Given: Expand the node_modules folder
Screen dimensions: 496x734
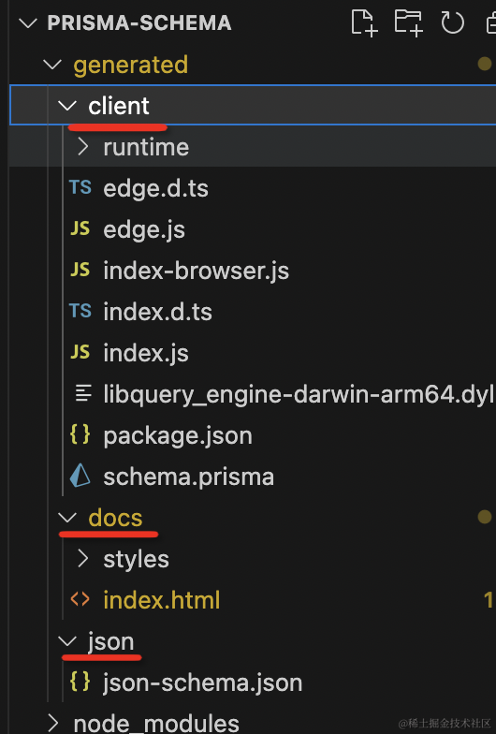Looking at the screenshot, I should point(53,723).
